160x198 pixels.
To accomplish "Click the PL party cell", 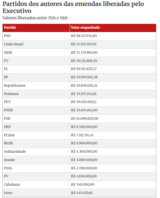I will coord(36,69).
